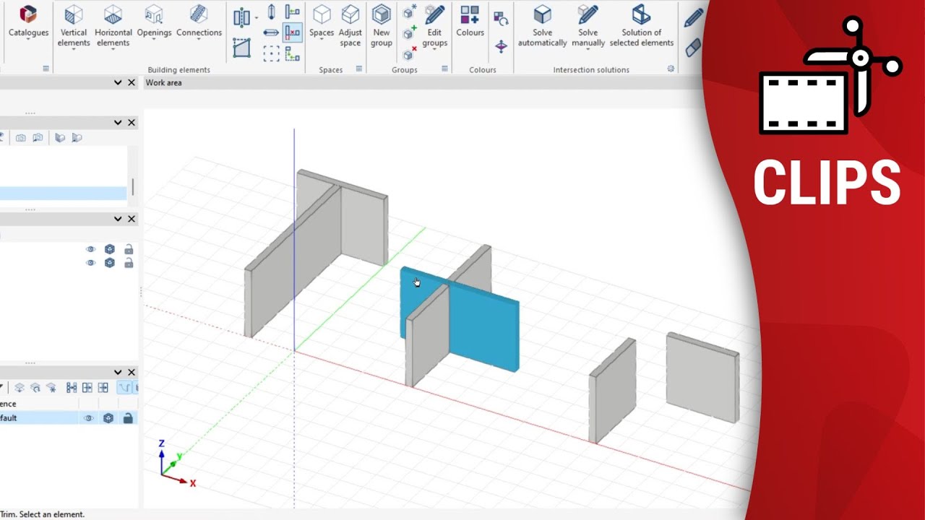The image size is (925, 520).
Task: Toggle the lower eye icon in layers panel
Action: point(90,263)
